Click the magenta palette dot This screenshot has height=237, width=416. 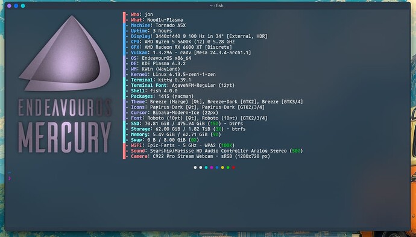[x=212, y=168]
